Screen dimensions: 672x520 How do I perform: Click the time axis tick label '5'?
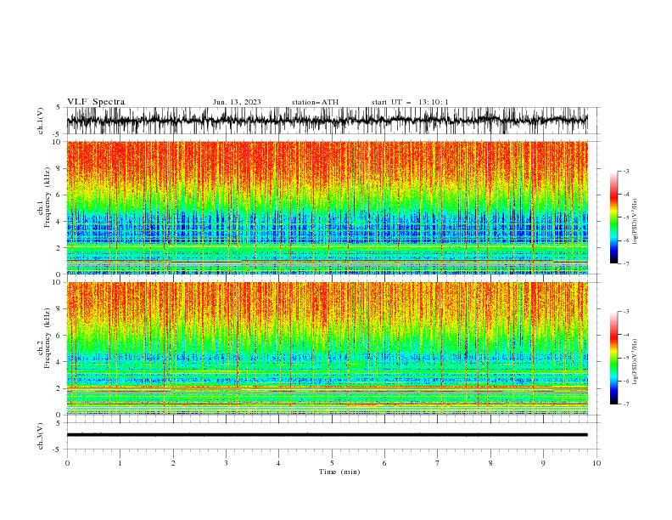coord(332,463)
